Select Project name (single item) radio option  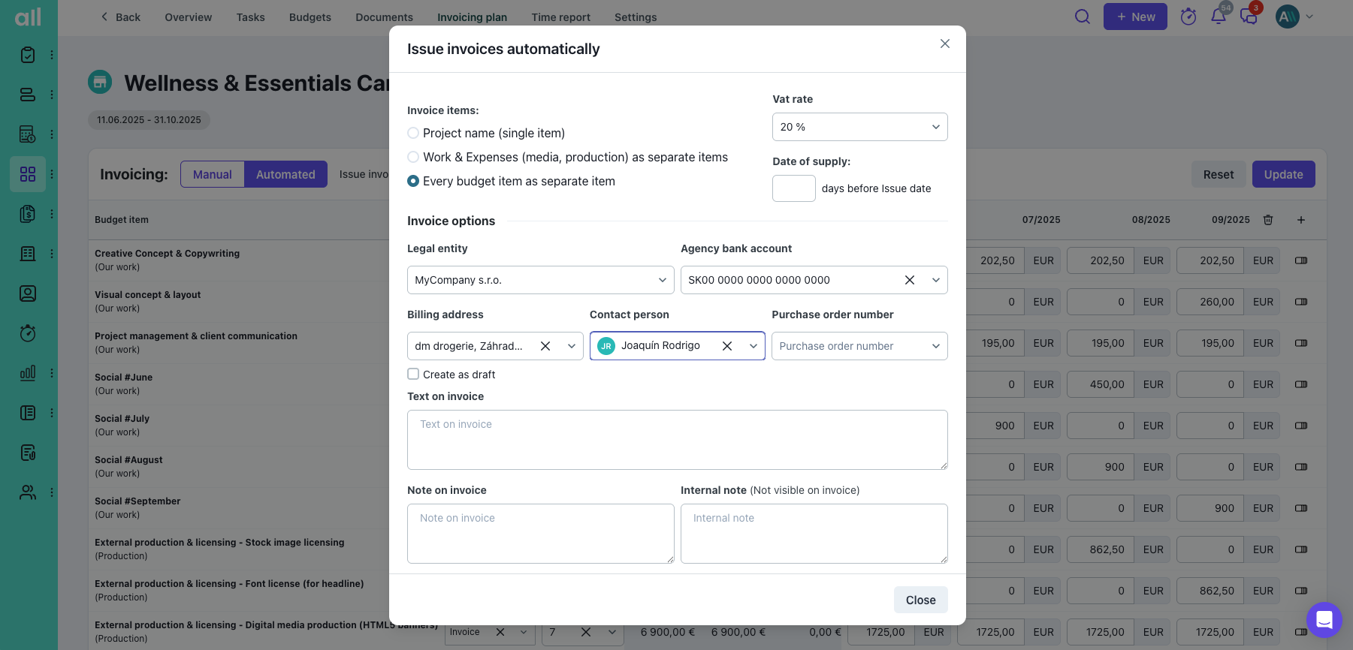pyautogui.click(x=413, y=133)
